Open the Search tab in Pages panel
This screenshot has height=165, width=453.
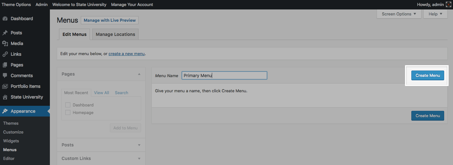point(122,93)
